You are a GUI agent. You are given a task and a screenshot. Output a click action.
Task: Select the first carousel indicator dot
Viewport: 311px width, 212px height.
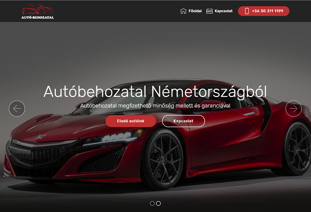[x=153, y=203]
